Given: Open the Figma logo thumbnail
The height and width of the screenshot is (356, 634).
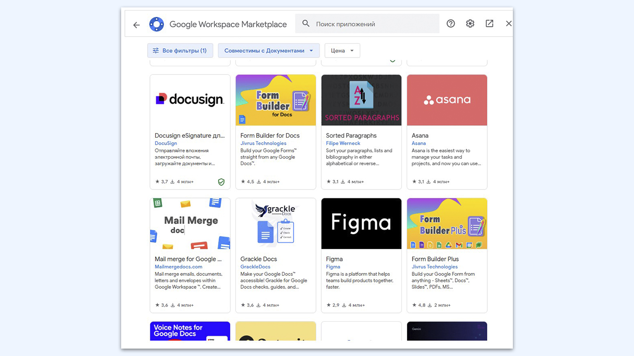Looking at the screenshot, I should [361, 224].
